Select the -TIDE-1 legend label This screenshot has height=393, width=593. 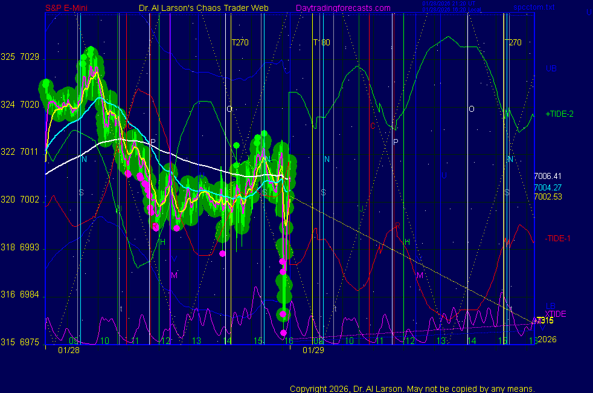557,238
